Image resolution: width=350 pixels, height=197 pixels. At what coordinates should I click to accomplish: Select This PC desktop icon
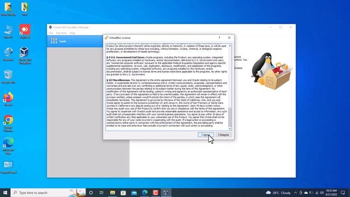pos(8,32)
